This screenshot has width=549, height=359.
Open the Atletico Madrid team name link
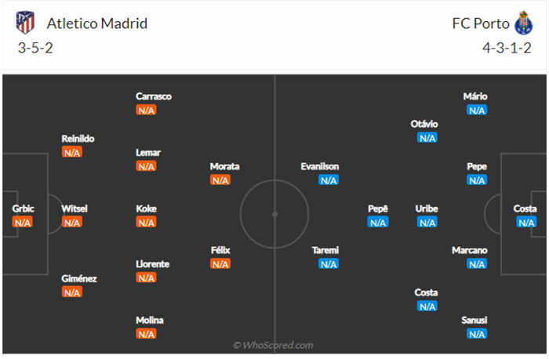pyautogui.click(x=96, y=23)
